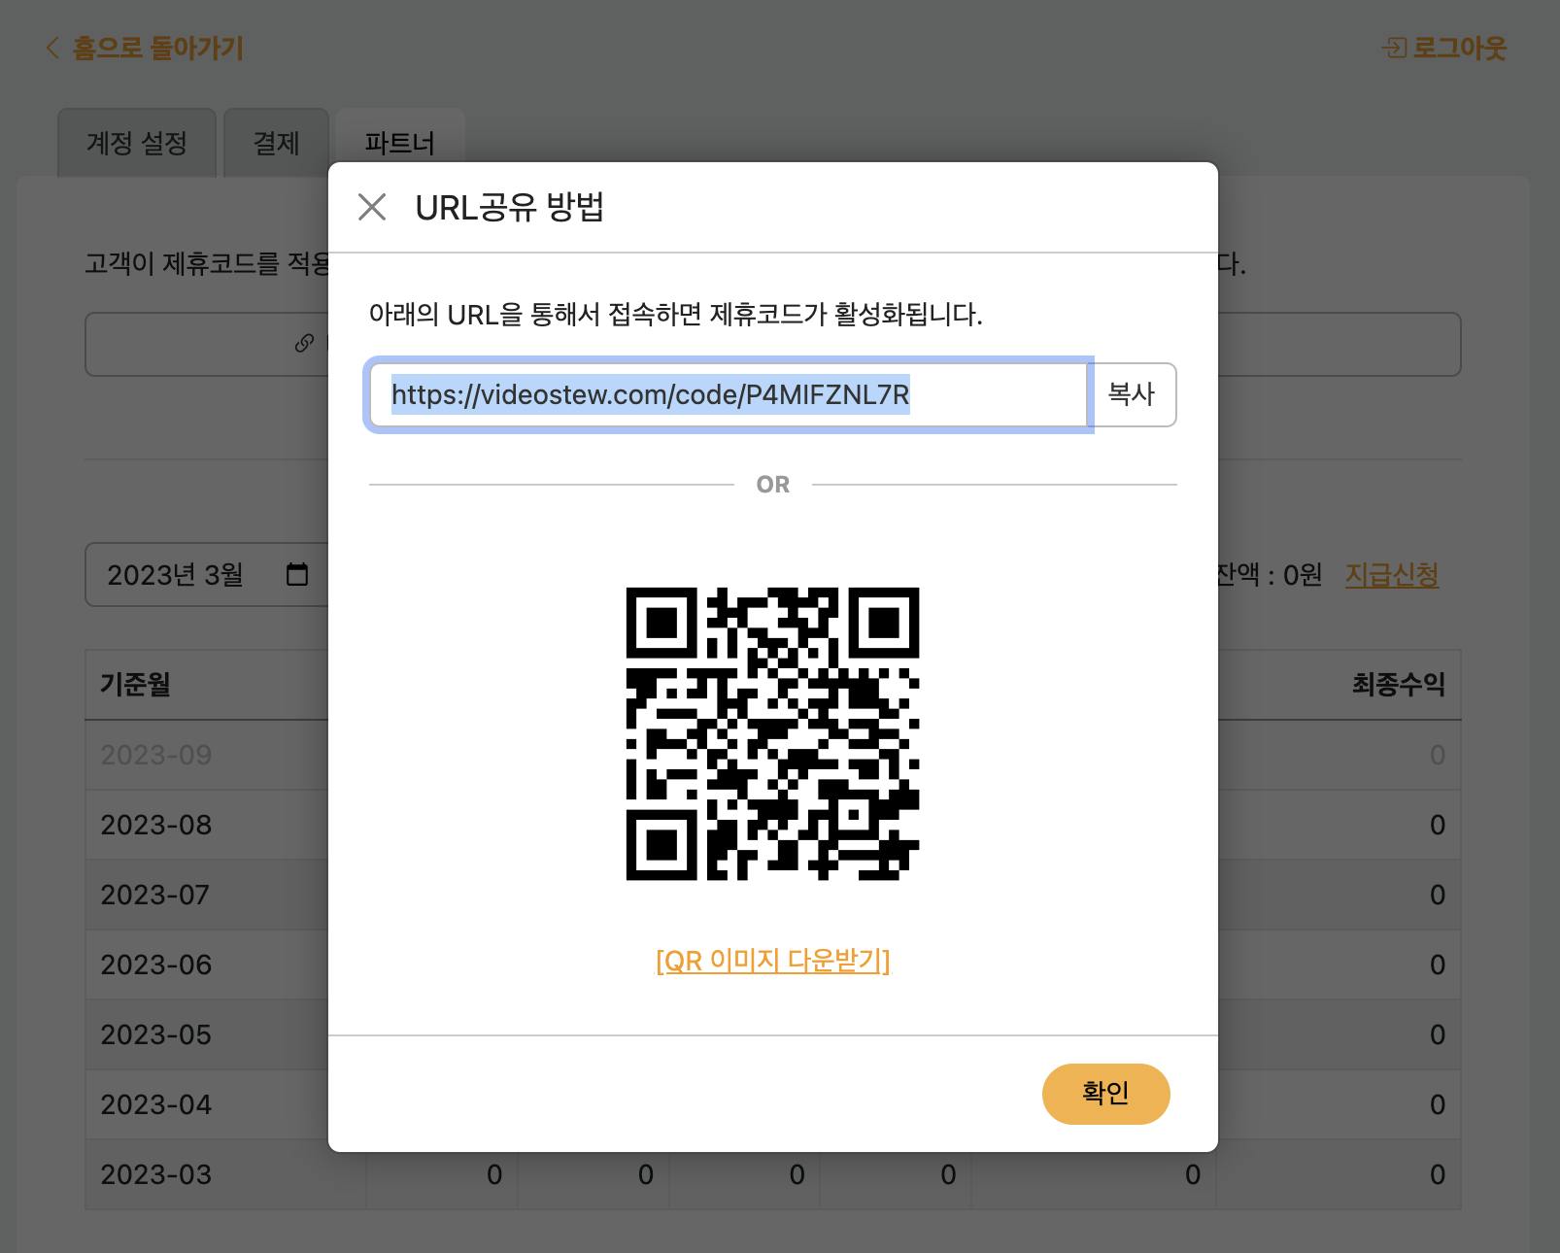Screen dimensions: 1560x1253
Task: Open the calendar picker icon for 2023년 3월
Action: click(x=297, y=574)
